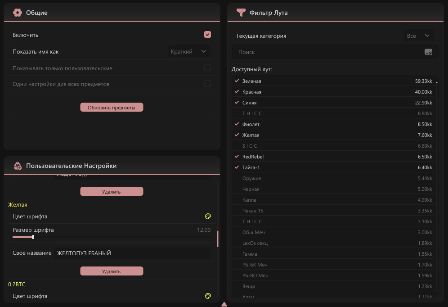Click the Желтая heading in custom settings
This screenshot has width=448, height=307.
[18, 205]
